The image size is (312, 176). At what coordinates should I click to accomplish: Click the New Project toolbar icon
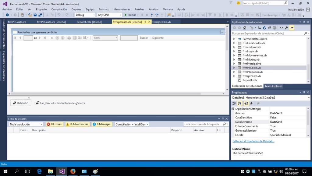pos(22,15)
